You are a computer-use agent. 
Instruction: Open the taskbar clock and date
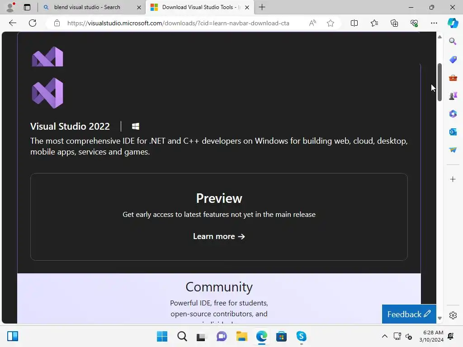[431, 336]
